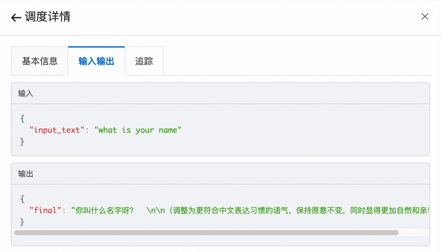Screen dimensions: 441x252
Task: Switch to the 基本信息 tab
Action: tap(40, 61)
